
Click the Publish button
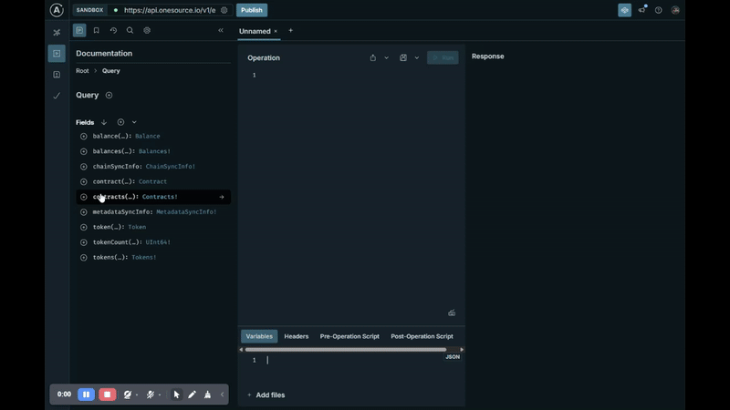(x=252, y=10)
